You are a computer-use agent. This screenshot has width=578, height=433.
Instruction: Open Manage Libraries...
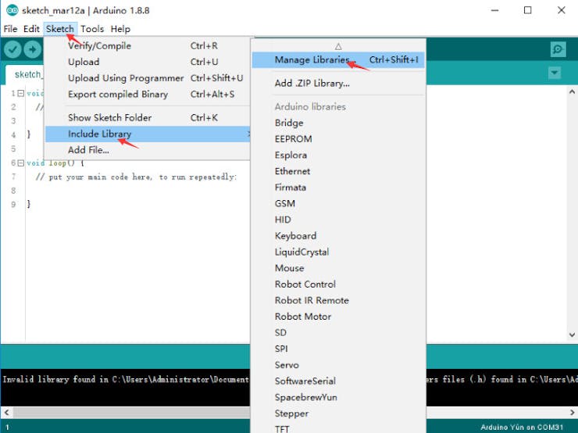click(338, 59)
